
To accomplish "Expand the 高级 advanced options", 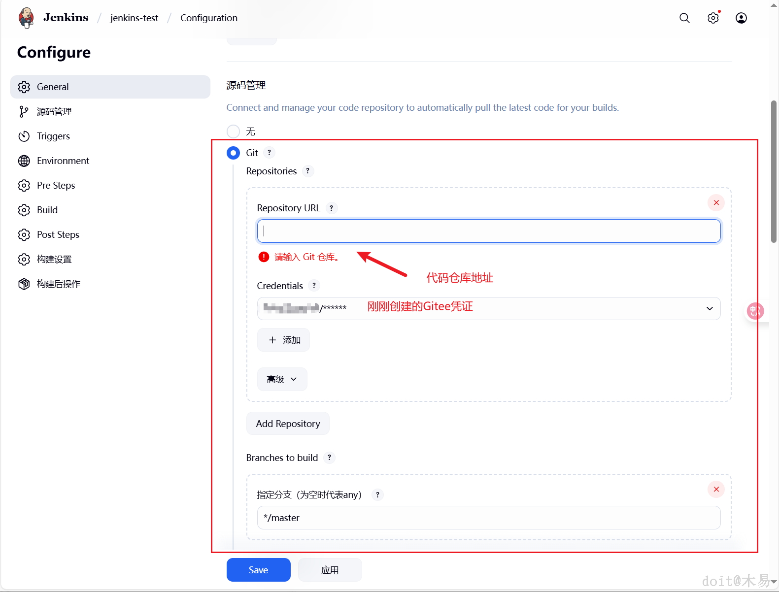I will click(x=282, y=379).
